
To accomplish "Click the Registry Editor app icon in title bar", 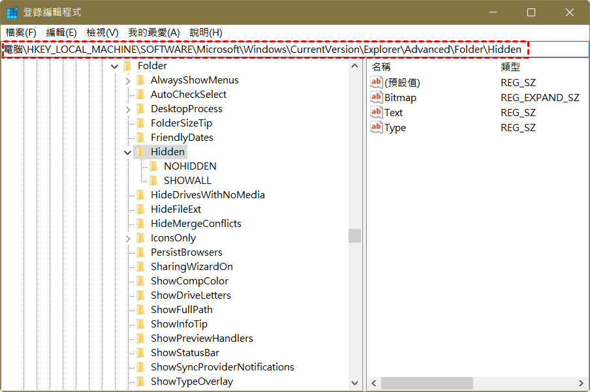I will click(x=12, y=12).
